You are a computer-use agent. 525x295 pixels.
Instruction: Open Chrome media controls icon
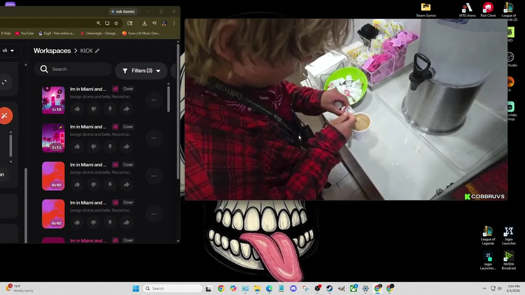click(x=155, y=23)
